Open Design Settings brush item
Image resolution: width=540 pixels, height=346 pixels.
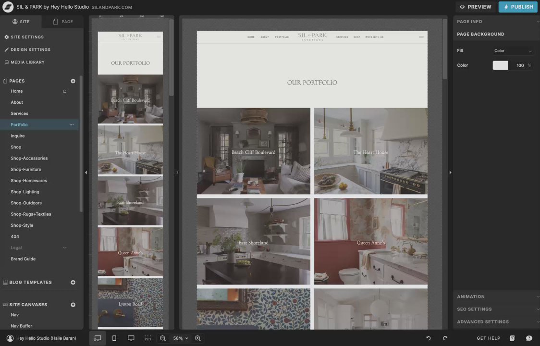(x=27, y=49)
